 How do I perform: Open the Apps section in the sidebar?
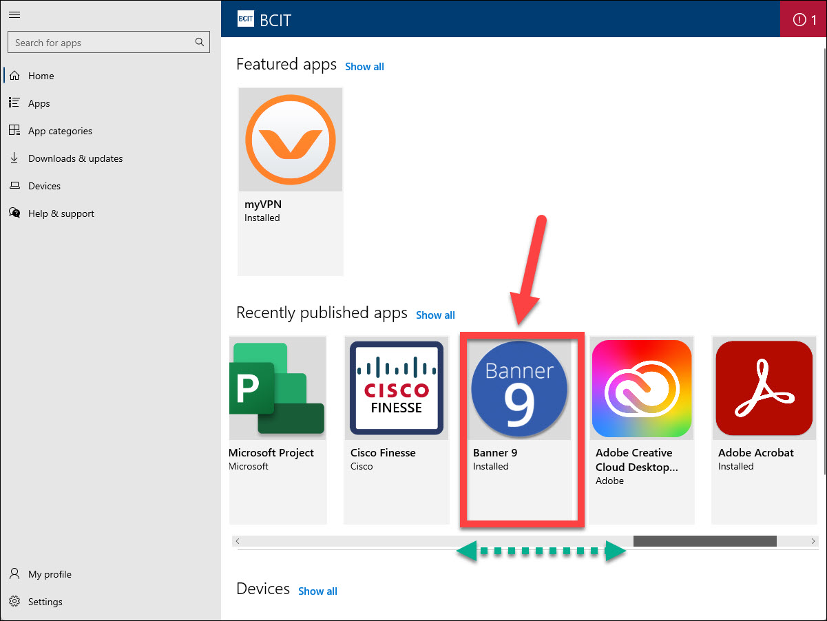pyautogui.click(x=39, y=103)
